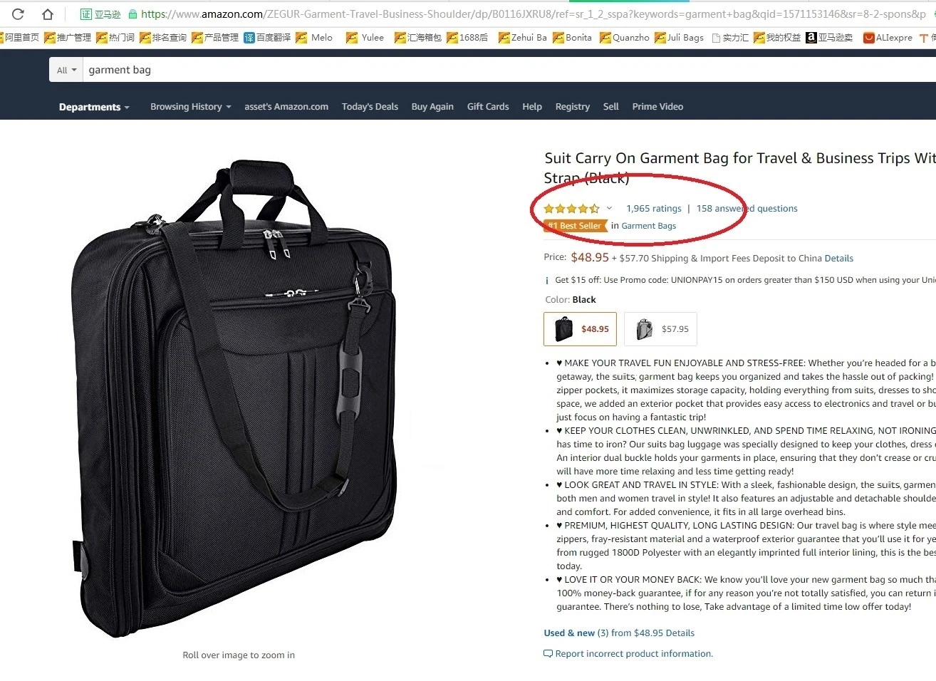This screenshot has width=936, height=681.
Task: Click the reload icon in the browser toolbar
Action: click(x=17, y=13)
